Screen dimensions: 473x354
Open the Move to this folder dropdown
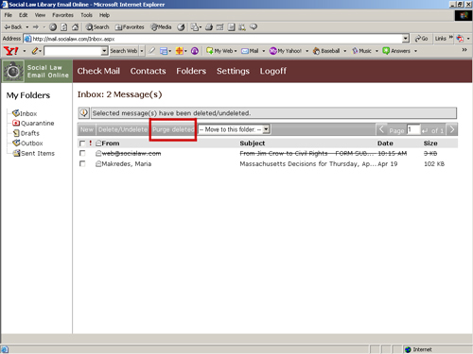[x=234, y=129]
